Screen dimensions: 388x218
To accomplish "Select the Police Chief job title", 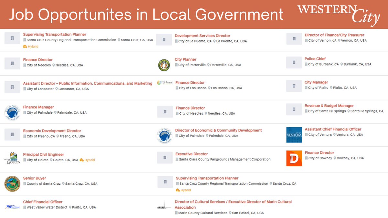I will click(315, 59).
